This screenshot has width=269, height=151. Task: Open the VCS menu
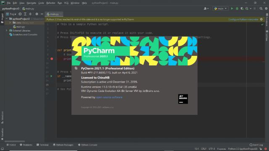point(66,3)
